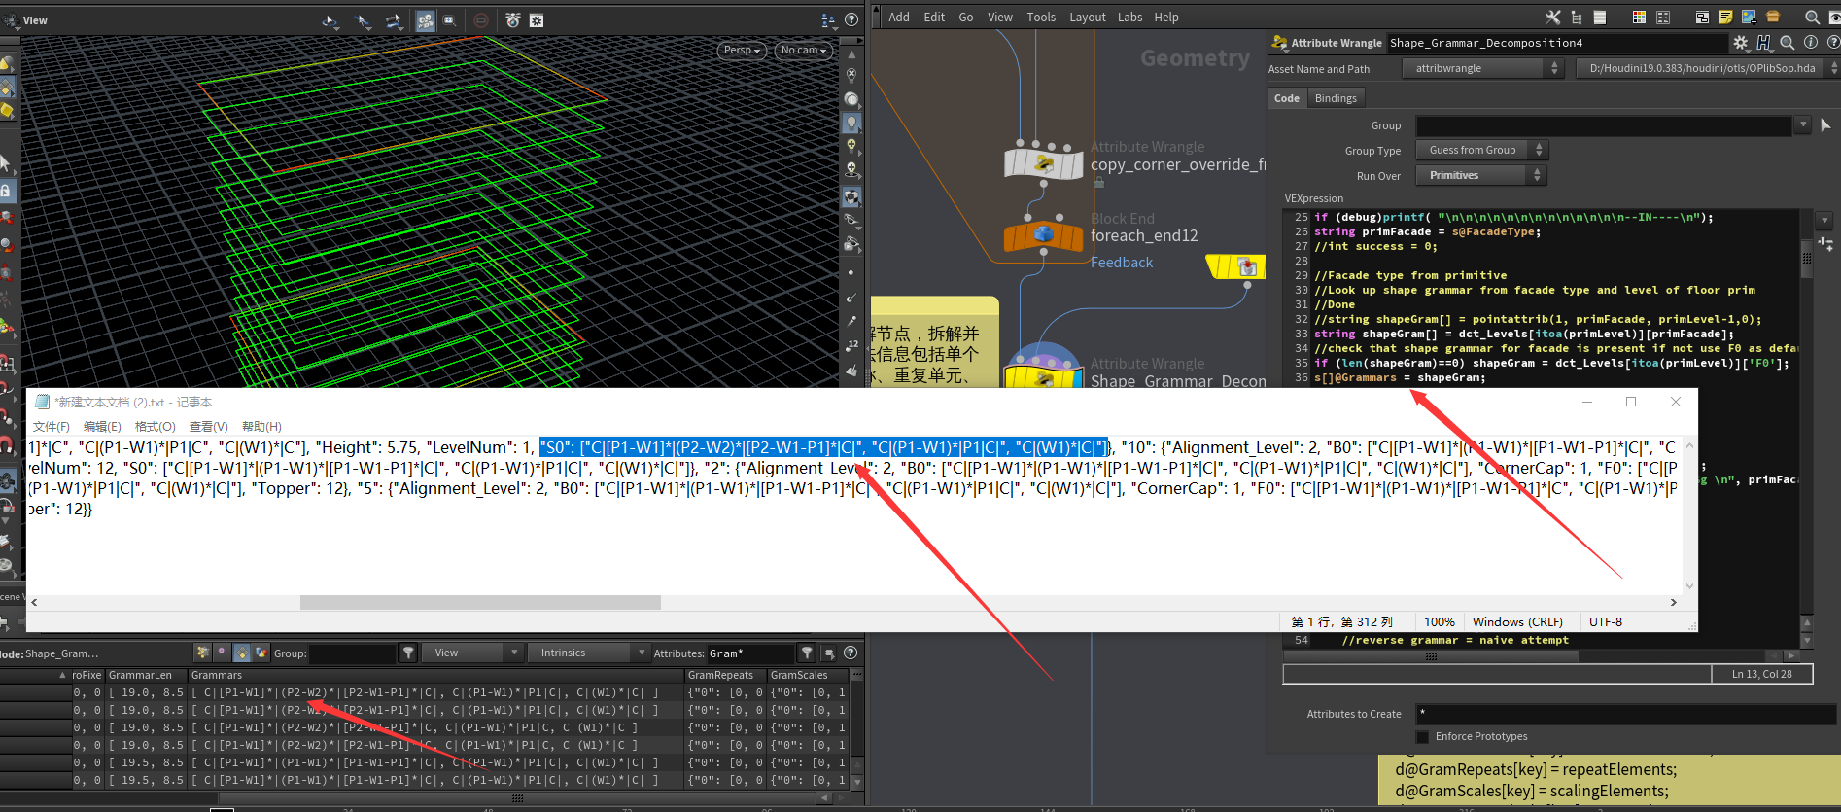Enable the Enforce Prototypes checkbox
Image resolution: width=1841 pixels, height=812 pixels.
pyautogui.click(x=1423, y=737)
